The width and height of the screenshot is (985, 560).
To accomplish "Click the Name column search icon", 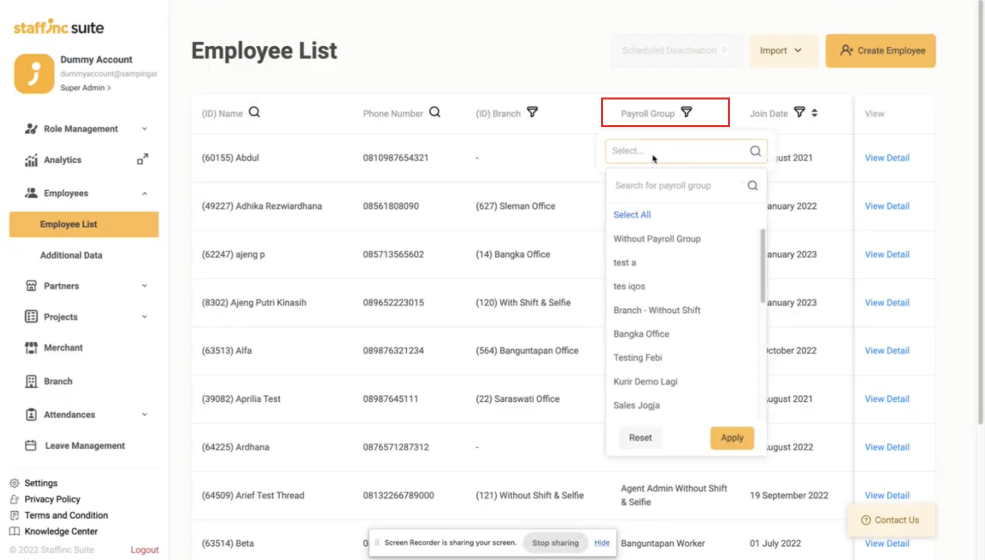I will point(254,113).
